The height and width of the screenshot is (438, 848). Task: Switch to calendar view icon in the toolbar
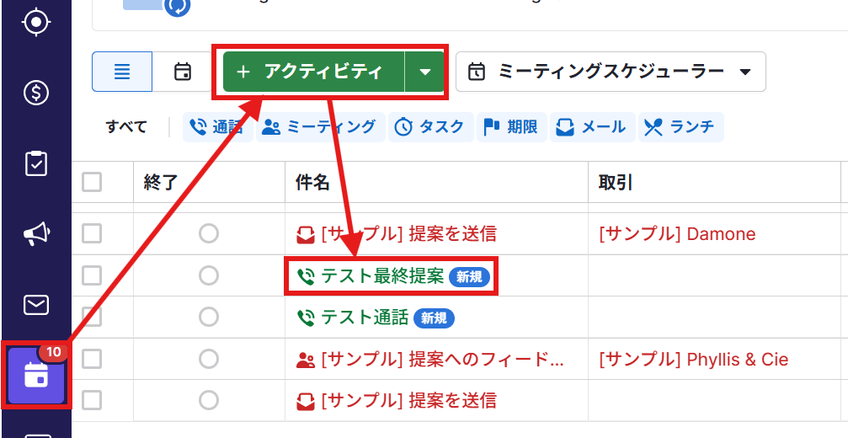pyautogui.click(x=183, y=72)
